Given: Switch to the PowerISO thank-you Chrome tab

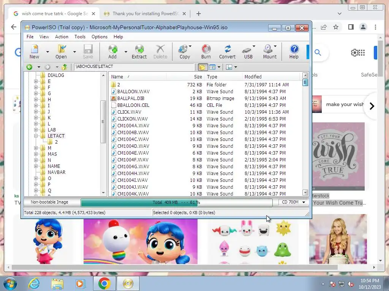Looking at the screenshot, I should [x=145, y=14].
